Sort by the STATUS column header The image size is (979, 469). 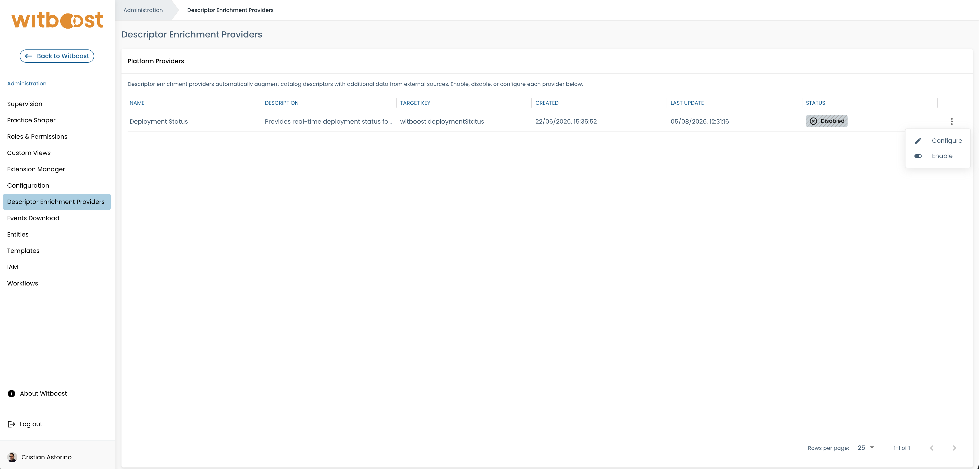816,103
